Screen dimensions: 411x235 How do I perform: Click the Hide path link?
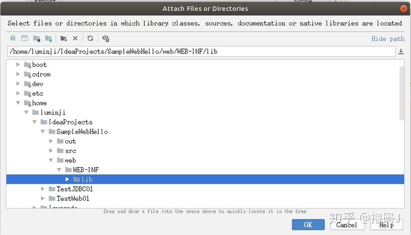(388, 39)
